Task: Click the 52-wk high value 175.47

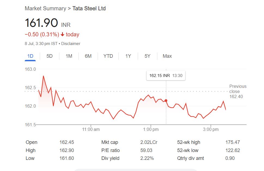Action: (232, 142)
